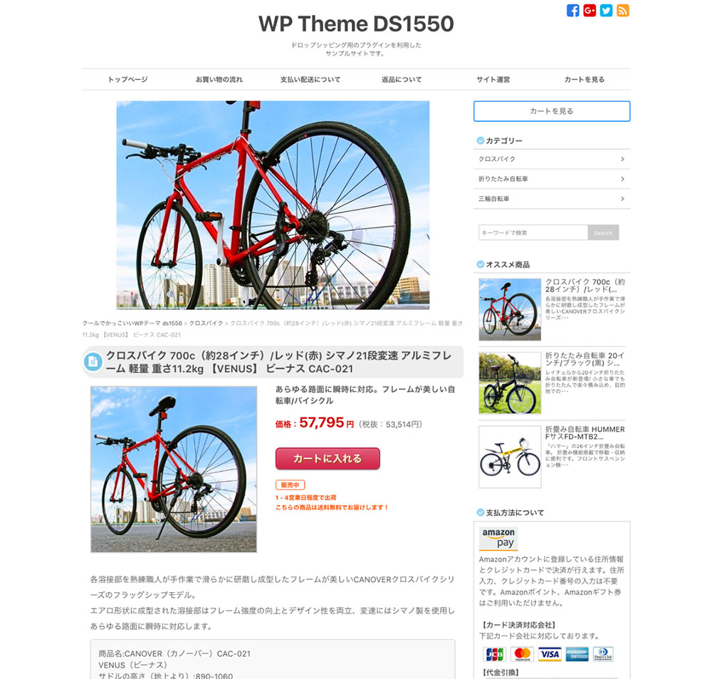Screen dimensions: 712x679
Task: Expand the 折りたたみ自転車 category chevron
Action: pos(622,179)
